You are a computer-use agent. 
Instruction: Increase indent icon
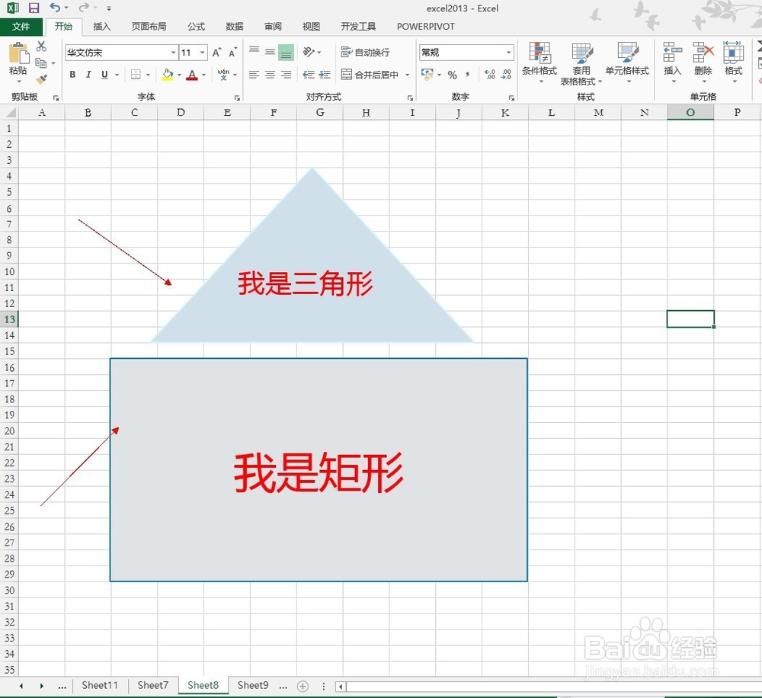coord(325,75)
